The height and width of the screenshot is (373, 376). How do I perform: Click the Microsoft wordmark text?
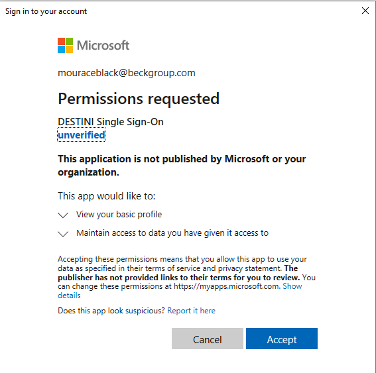[x=103, y=46]
